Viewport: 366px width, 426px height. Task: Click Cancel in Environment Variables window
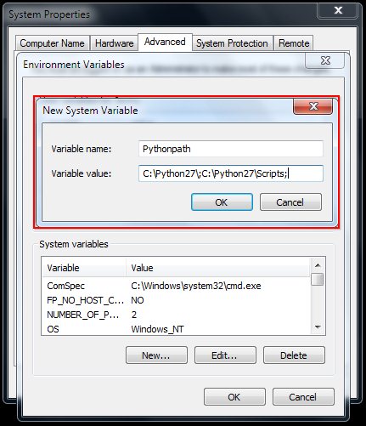pyautogui.click(x=303, y=397)
